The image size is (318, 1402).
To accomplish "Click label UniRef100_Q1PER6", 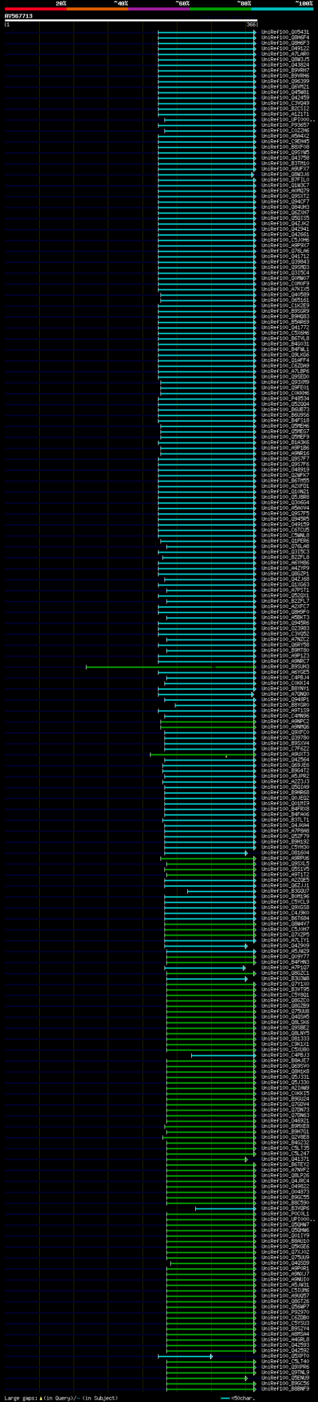I will [285, 541].
